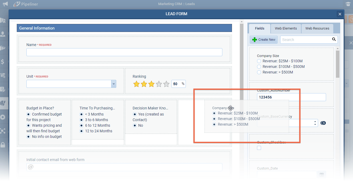Switch to the Web Resources tab
The width and height of the screenshot is (353, 181).
click(x=317, y=28)
